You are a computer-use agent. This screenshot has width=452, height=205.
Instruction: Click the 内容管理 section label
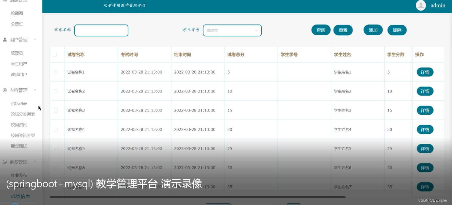click(x=18, y=90)
